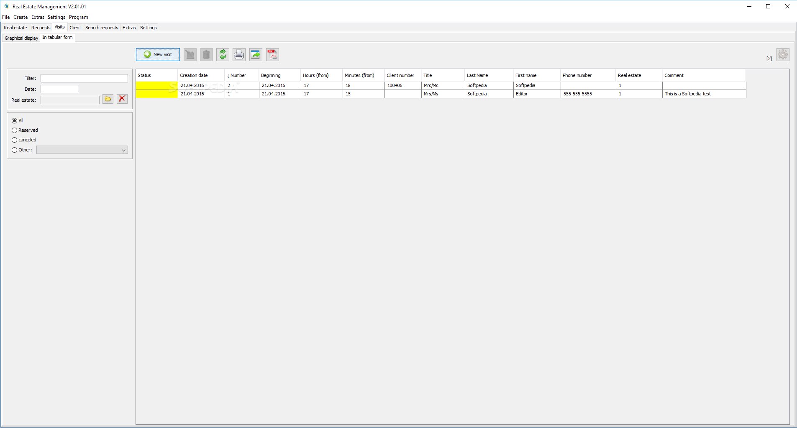Click the delete trash can icon
Image resolution: width=797 pixels, height=428 pixels.
pyautogui.click(x=206, y=54)
